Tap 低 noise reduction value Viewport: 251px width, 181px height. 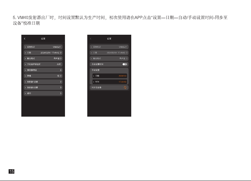58,76
